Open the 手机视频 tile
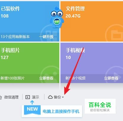This screenshot has width=123, height=121. [92, 63]
